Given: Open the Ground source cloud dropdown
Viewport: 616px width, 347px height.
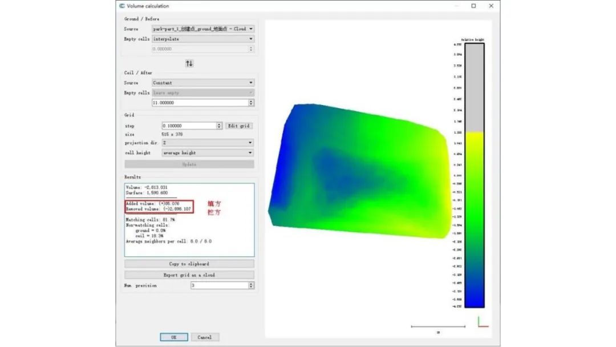Looking at the screenshot, I should 203,29.
